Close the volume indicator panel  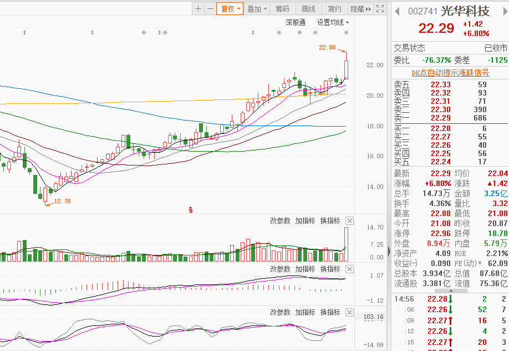point(349,221)
